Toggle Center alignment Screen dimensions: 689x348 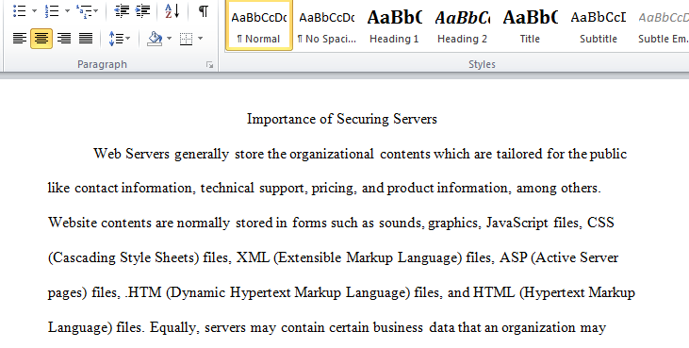coord(41,39)
